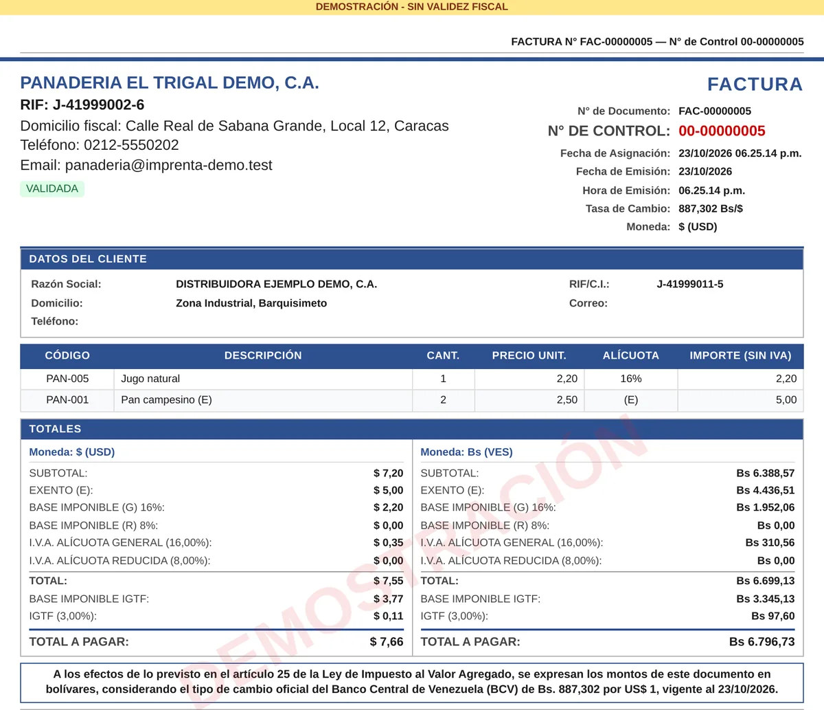Screen dimensions: 824x710
Task: Click the Pan campesino (E) description cell
Action: coord(263,400)
